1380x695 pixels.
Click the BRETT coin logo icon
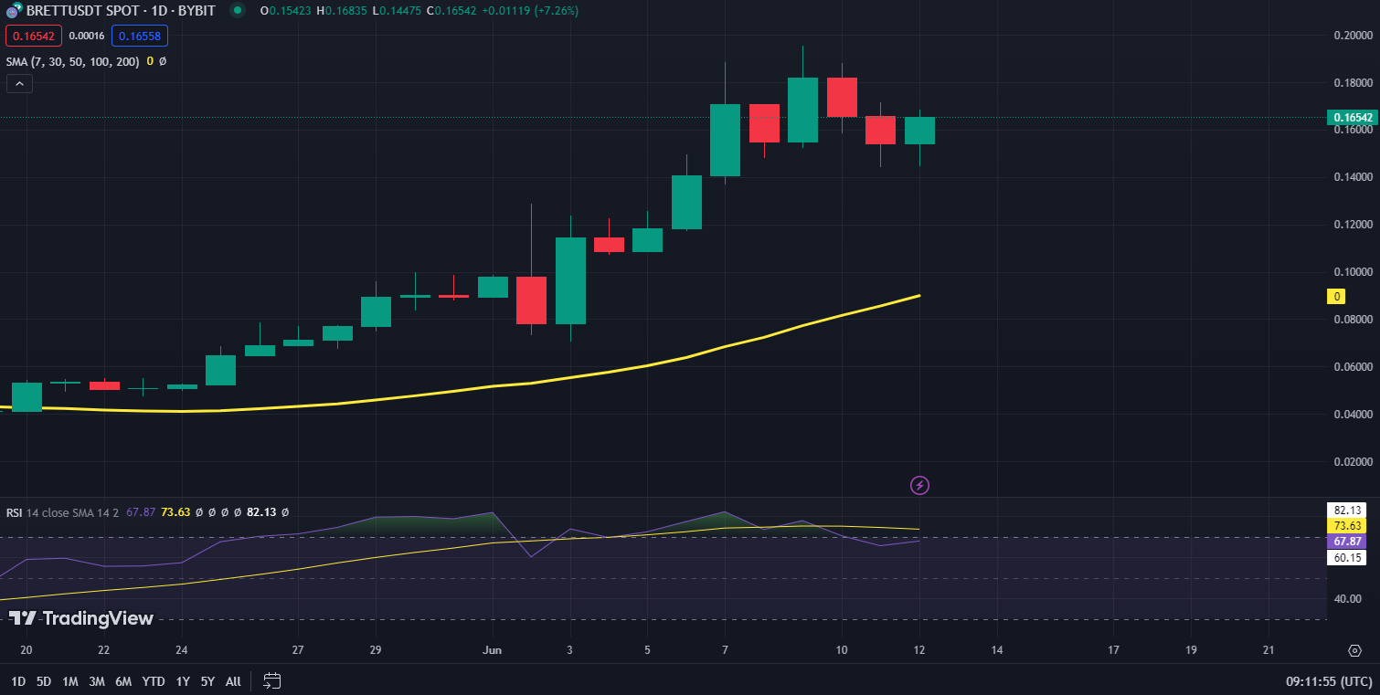(14, 11)
